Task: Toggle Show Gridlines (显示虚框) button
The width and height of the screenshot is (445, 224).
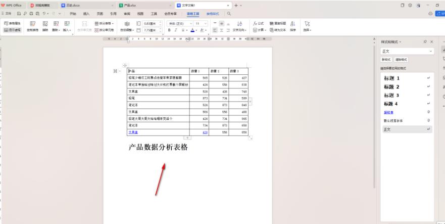Action: [x=13, y=30]
